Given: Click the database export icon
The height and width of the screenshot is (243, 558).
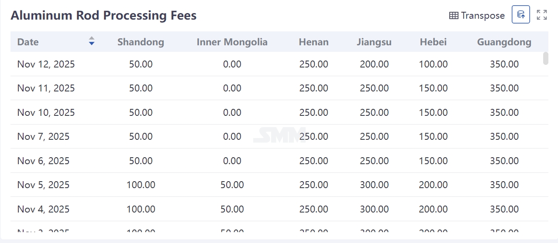Looking at the screenshot, I should (x=521, y=15).
